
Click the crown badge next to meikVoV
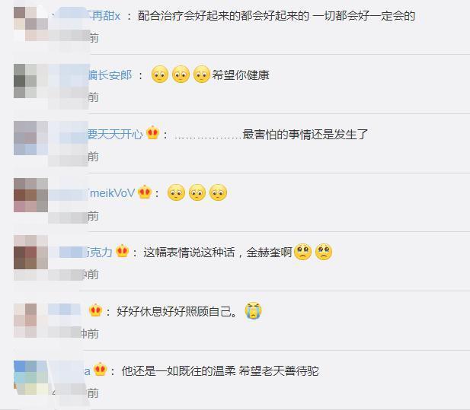[145, 192]
